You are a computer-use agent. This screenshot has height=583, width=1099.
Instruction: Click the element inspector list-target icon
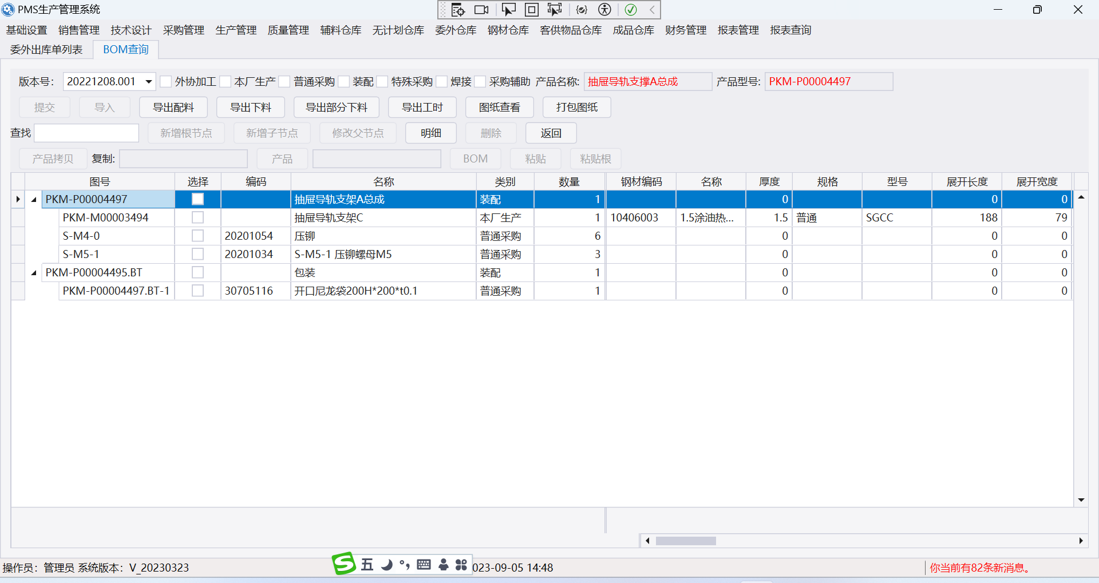pyautogui.click(x=458, y=10)
